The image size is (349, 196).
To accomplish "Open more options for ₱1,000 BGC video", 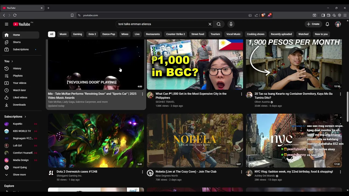I will 241,94.
